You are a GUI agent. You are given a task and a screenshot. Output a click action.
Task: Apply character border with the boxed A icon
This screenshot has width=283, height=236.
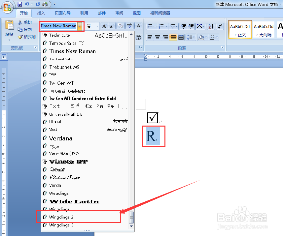(x=138, y=26)
